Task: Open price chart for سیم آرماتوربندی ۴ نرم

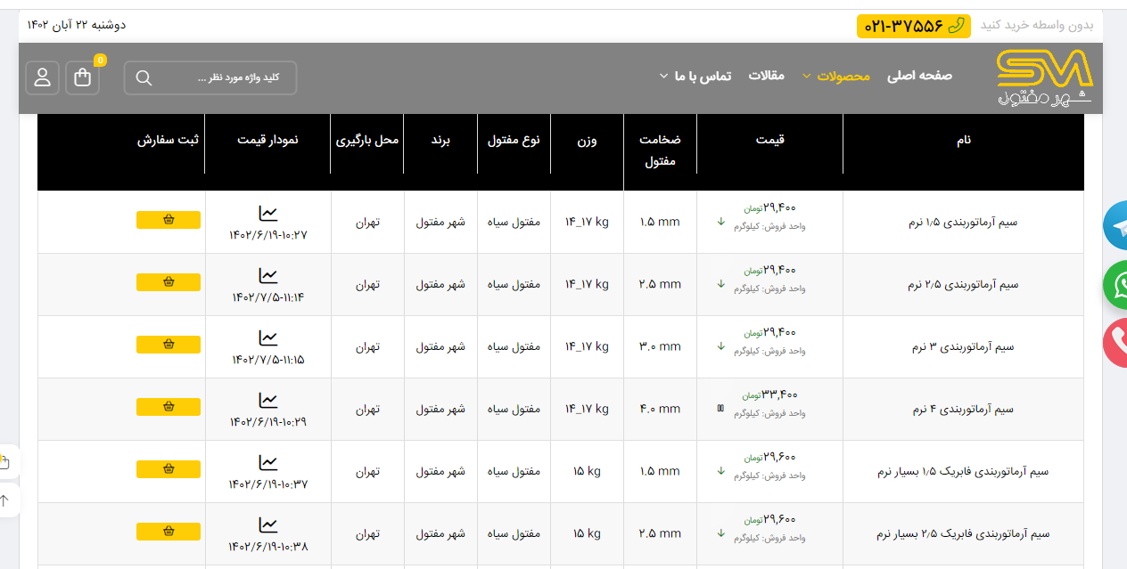Action: click(268, 401)
